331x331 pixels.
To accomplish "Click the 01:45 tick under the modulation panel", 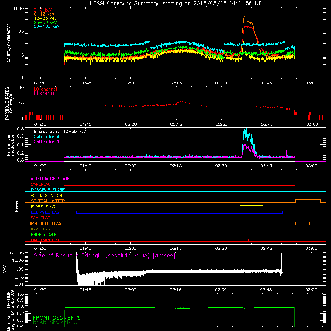I will pyautogui.click(x=85, y=166).
